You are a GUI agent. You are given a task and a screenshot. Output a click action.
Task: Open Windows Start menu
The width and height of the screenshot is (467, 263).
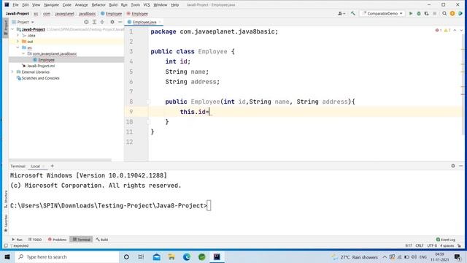7,256
